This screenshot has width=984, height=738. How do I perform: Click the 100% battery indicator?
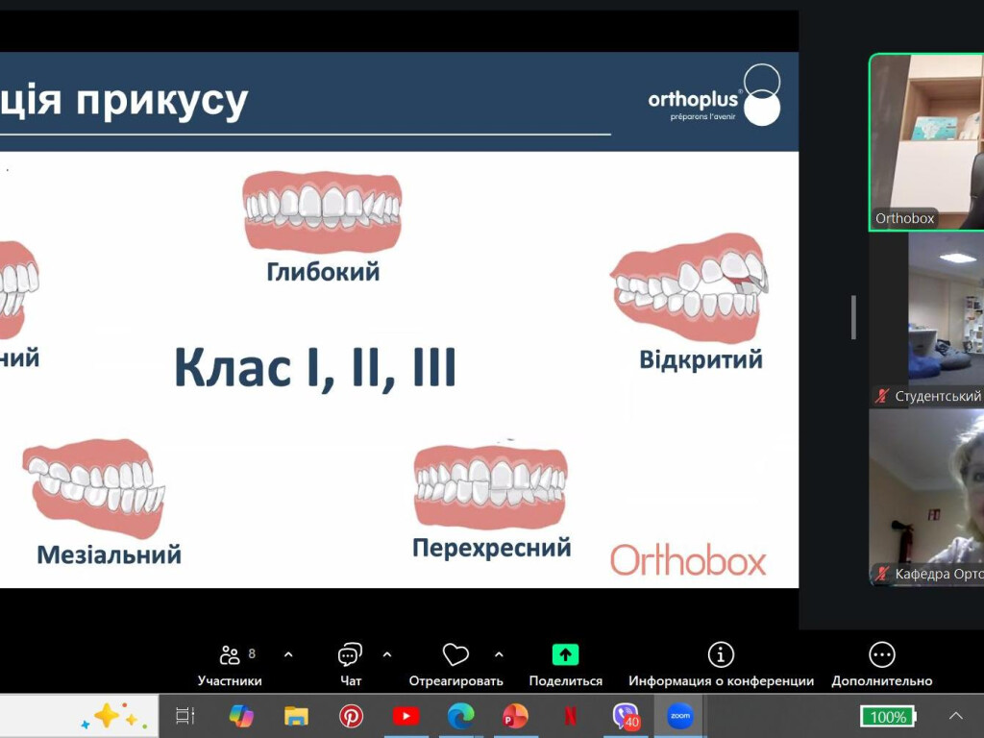point(886,717)
